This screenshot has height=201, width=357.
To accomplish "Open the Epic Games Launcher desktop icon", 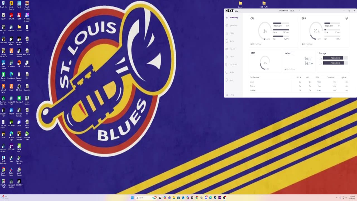I will coord(19,53).
